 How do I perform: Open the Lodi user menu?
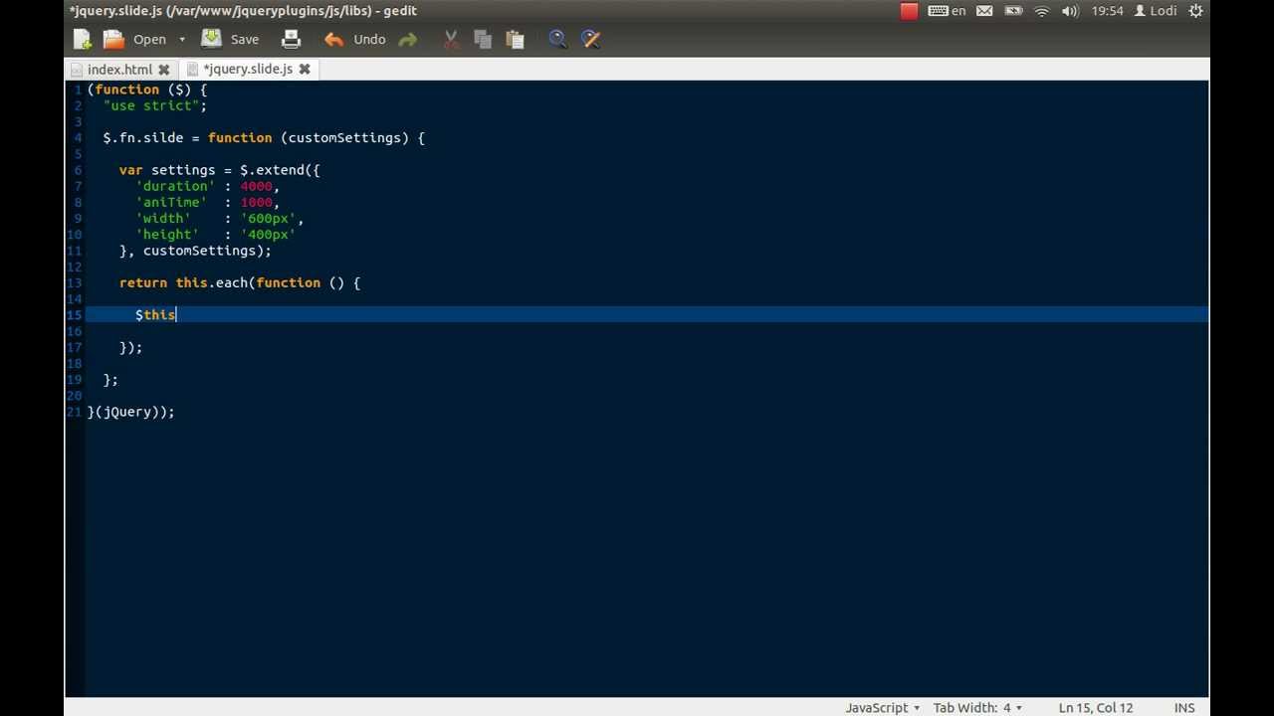coord(1156,11)
